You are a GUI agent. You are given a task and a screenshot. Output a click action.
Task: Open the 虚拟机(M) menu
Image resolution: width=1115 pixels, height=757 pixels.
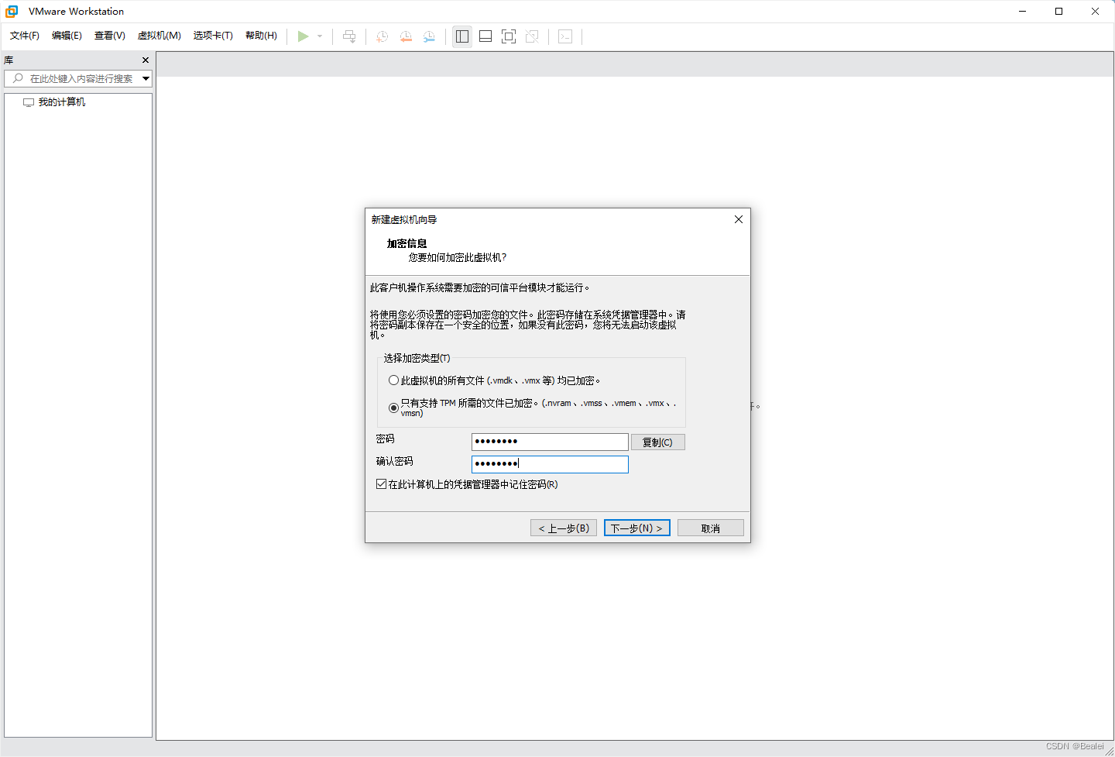(x=160, y=36)
